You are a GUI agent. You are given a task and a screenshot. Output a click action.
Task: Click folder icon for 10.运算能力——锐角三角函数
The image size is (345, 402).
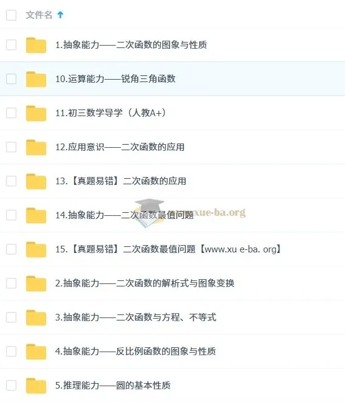36,79
